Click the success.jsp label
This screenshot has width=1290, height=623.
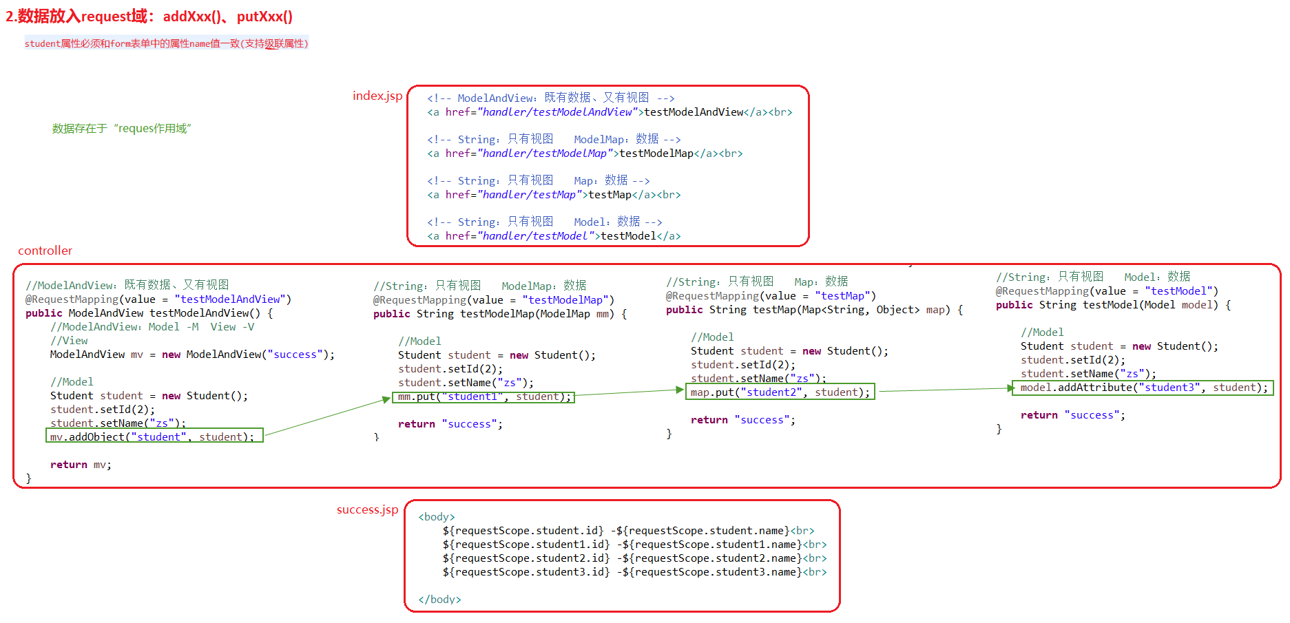click(367, 509)
